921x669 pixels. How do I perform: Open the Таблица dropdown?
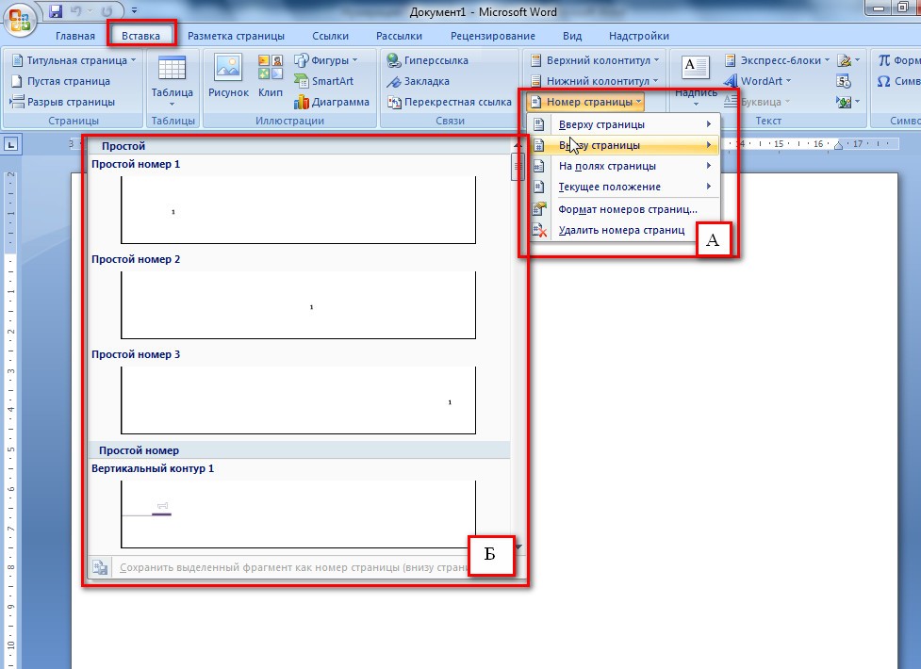173,81
